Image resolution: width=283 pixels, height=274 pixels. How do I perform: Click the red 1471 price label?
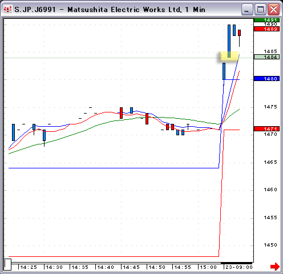266,129
